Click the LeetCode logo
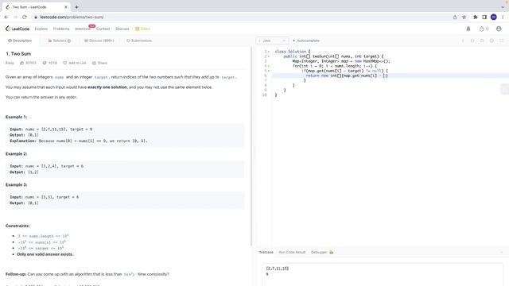509x286 pixels. (x=17, y=29)
